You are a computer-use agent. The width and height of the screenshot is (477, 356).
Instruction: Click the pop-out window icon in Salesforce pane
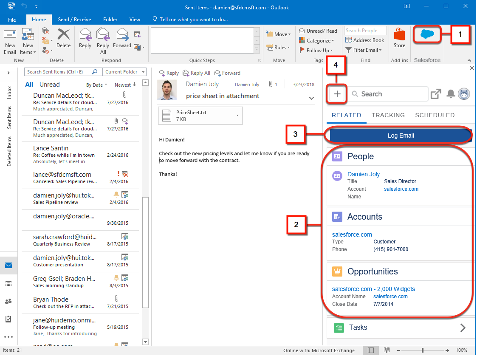(436, 94)
